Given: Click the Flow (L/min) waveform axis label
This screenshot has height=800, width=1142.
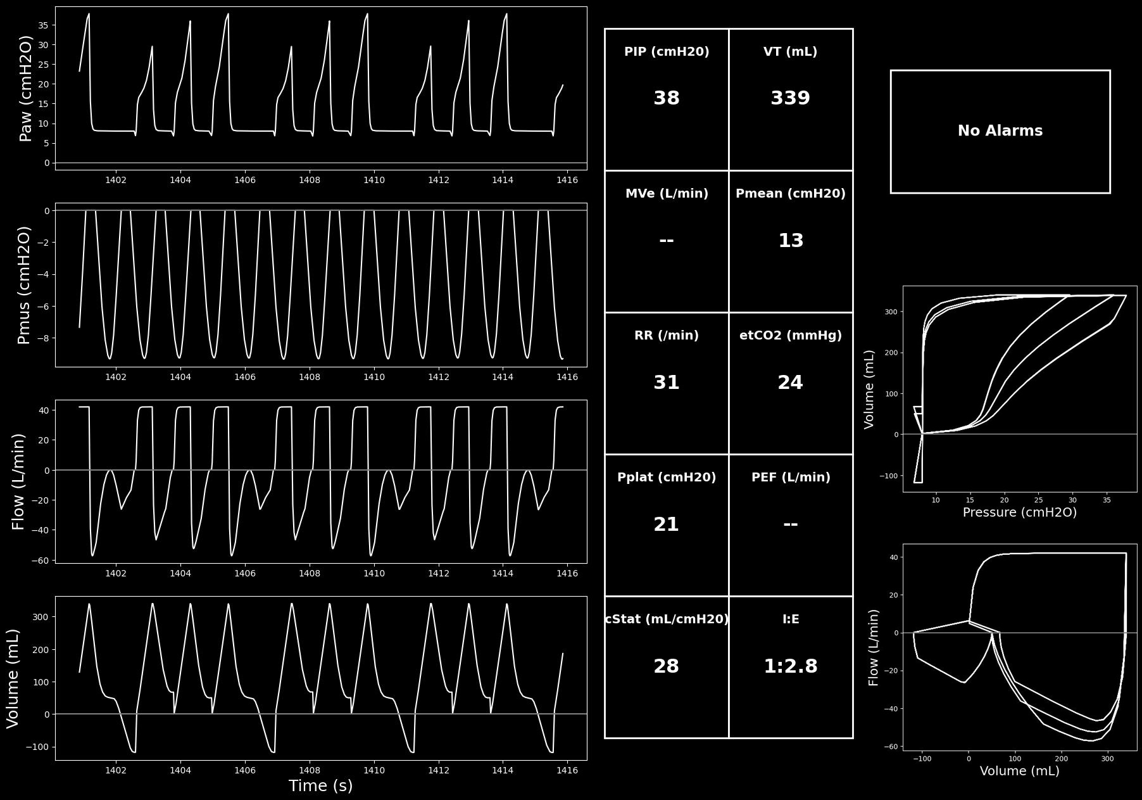Looking at the screenshot, I should pos(18,481).
